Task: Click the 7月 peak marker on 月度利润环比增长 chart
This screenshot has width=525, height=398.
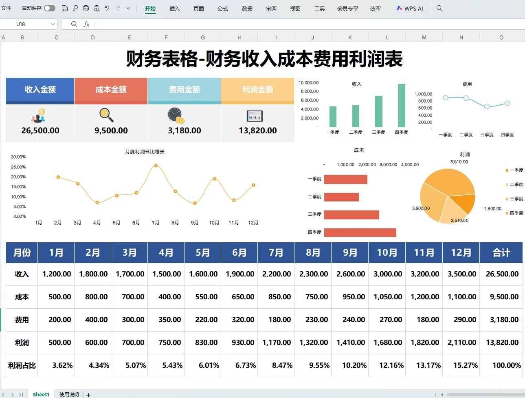Action: pyautogui.click(x=156, y=166)
